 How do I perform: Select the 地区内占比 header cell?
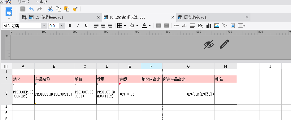[x=152, y=79]
